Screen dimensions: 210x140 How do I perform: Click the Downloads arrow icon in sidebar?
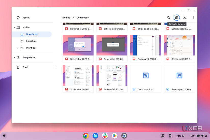22,34
